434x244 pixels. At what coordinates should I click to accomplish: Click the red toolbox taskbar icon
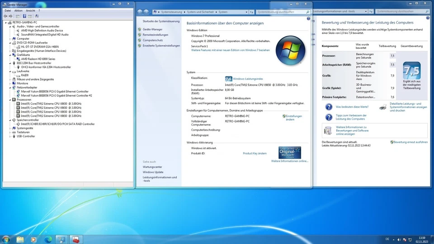pos(76,239)
